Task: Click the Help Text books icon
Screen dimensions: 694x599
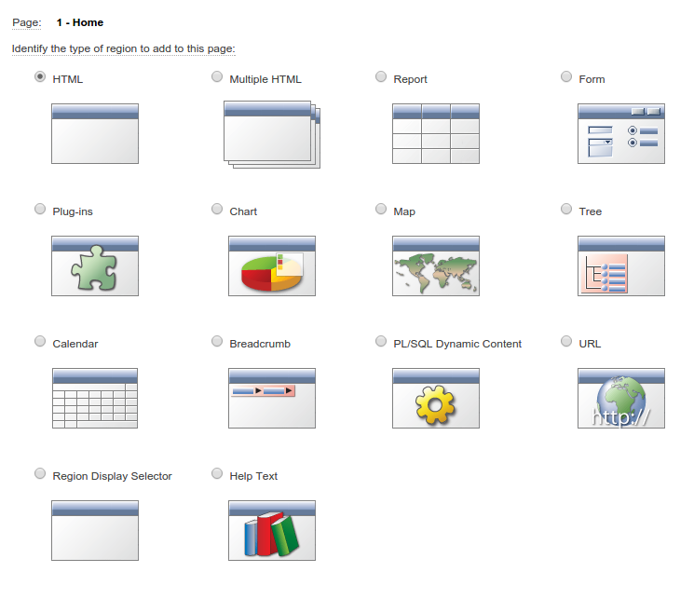Action: point(272,530)
